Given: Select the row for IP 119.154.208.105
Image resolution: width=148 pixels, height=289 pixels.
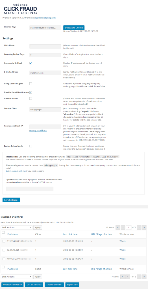Looking at the screenshot, I should (x=4, y=241).
